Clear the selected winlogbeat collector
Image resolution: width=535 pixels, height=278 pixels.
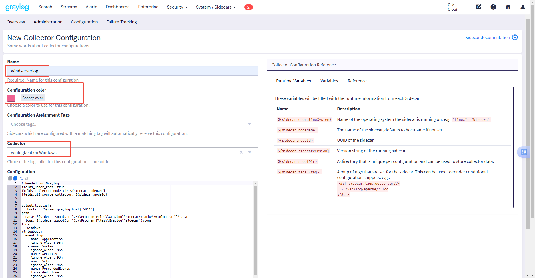point(241,152)
